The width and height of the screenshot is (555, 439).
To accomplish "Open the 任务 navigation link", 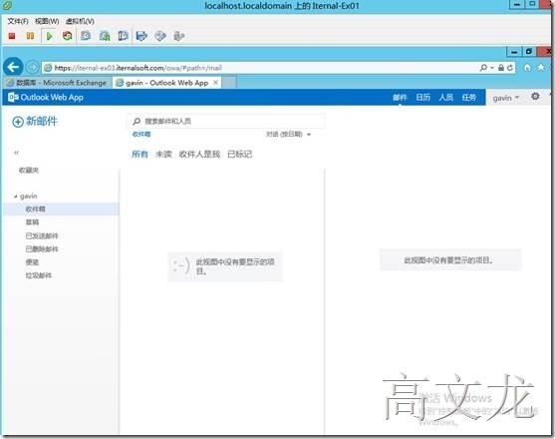I will coord(469,98).
